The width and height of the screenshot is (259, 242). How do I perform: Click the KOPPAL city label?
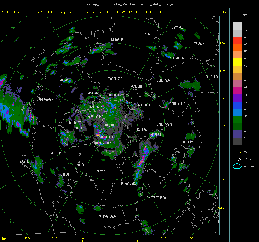click(x=142, y=129)
